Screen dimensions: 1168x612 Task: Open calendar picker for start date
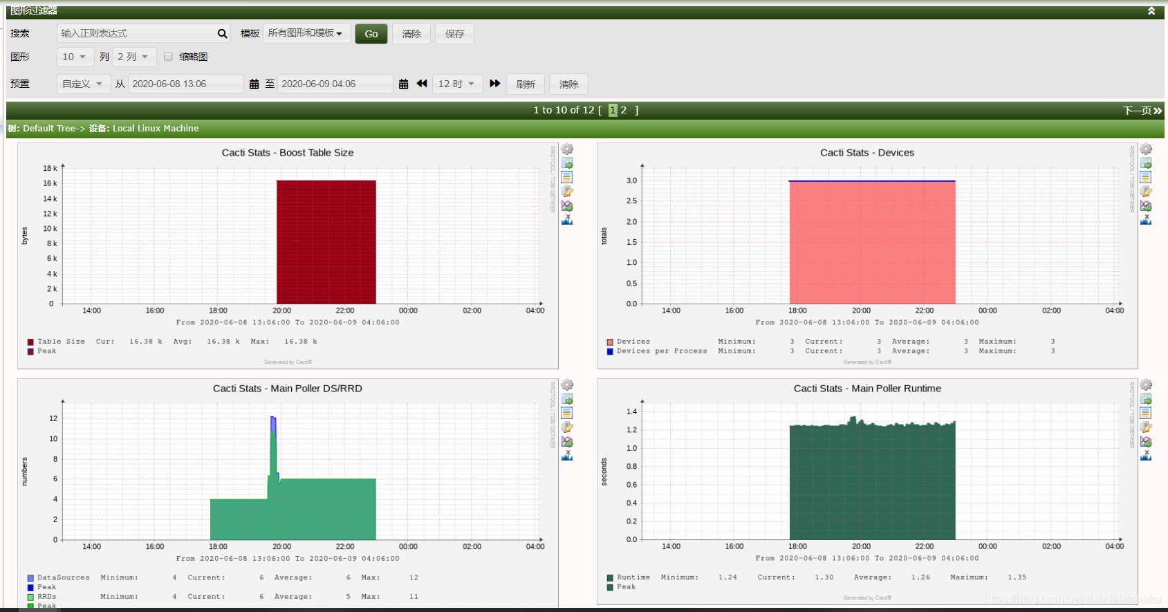(254, 84)
